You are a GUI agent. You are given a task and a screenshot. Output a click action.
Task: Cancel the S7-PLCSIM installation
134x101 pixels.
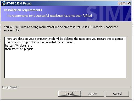click(117, 94)
